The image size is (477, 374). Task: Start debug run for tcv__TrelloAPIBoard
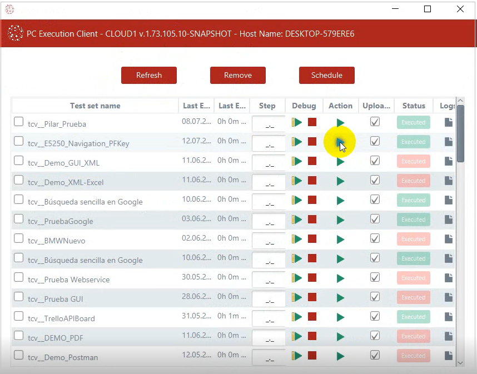pyautogui.click(x=297, y=317)
